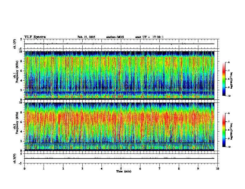The image size is (245, 189).
Task: Click the "station=MOS" header text
Action: tap(115, 37)
